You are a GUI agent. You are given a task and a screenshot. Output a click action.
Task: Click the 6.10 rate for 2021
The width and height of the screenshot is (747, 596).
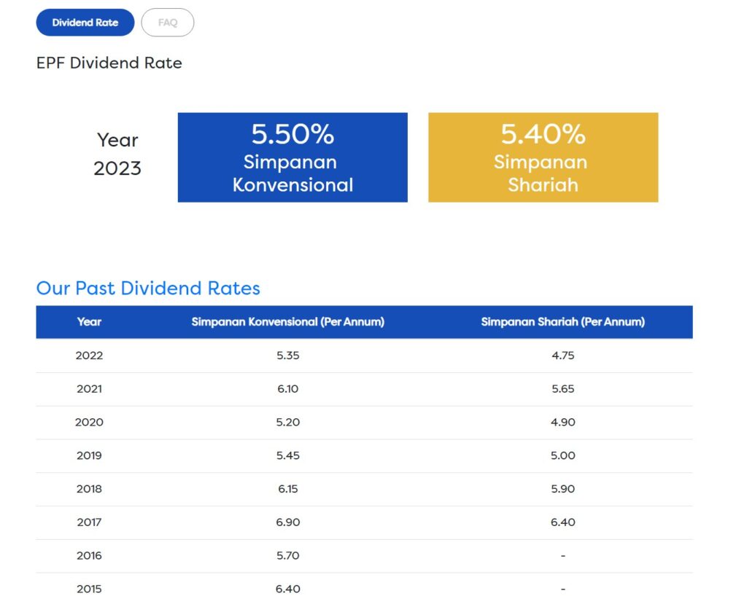pyautogui.click(x=287, y=389)
